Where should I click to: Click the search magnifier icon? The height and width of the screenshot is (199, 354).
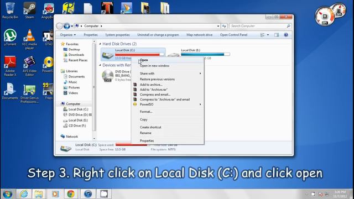(x=288, y=26)
